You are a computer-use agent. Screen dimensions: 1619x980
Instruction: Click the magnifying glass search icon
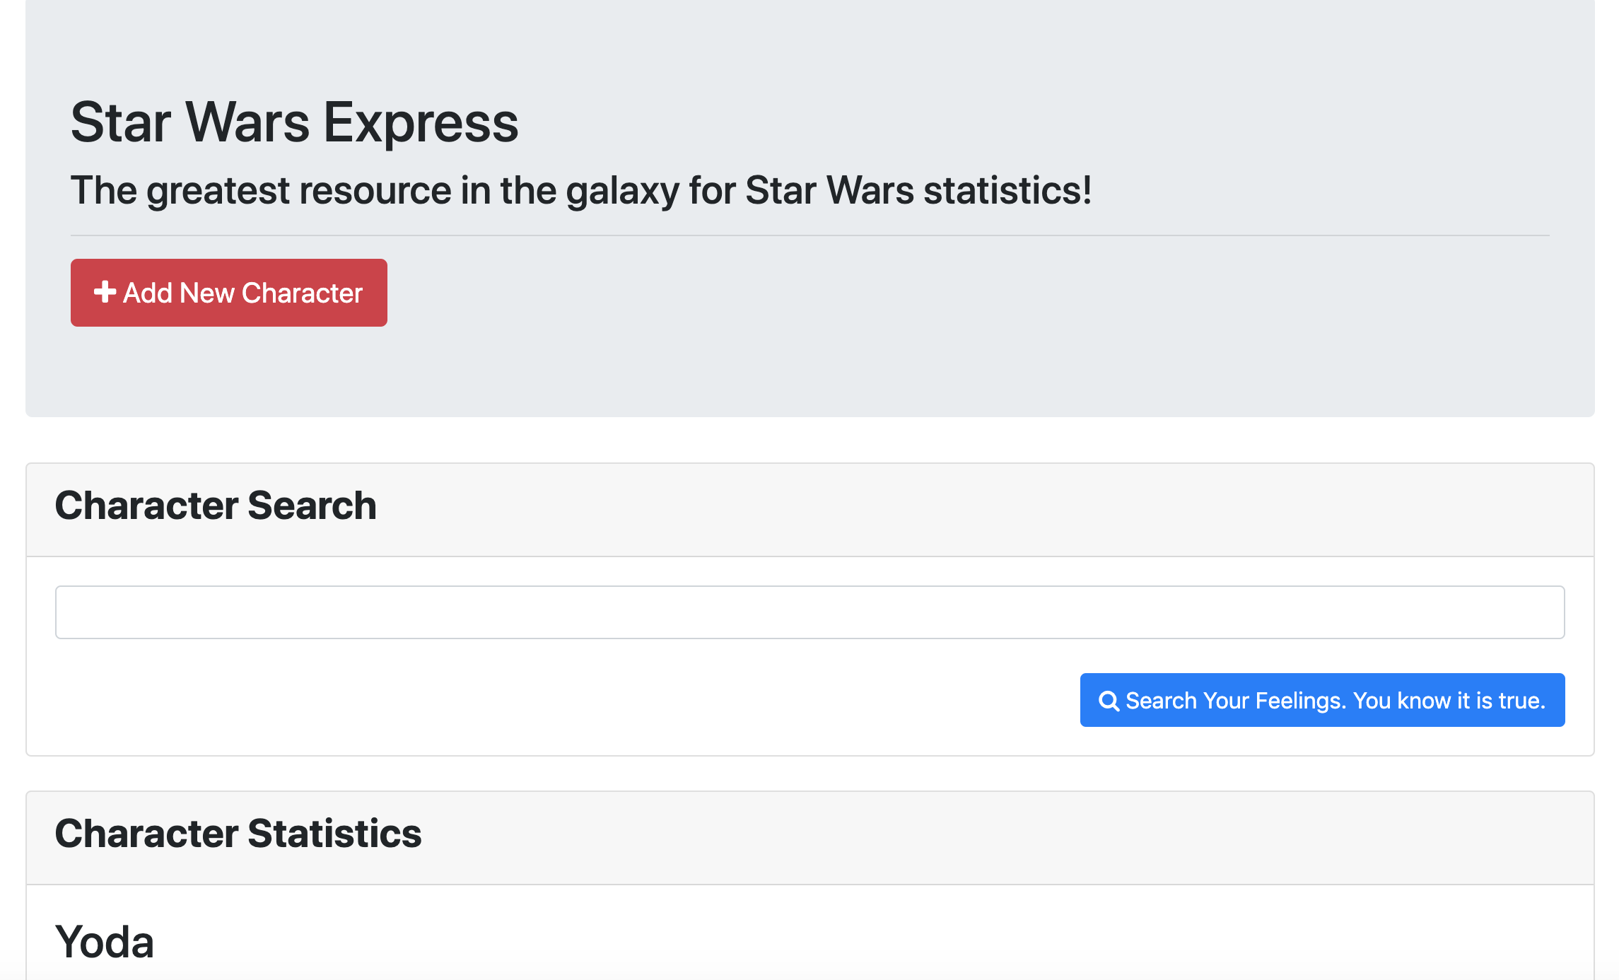1109,701
